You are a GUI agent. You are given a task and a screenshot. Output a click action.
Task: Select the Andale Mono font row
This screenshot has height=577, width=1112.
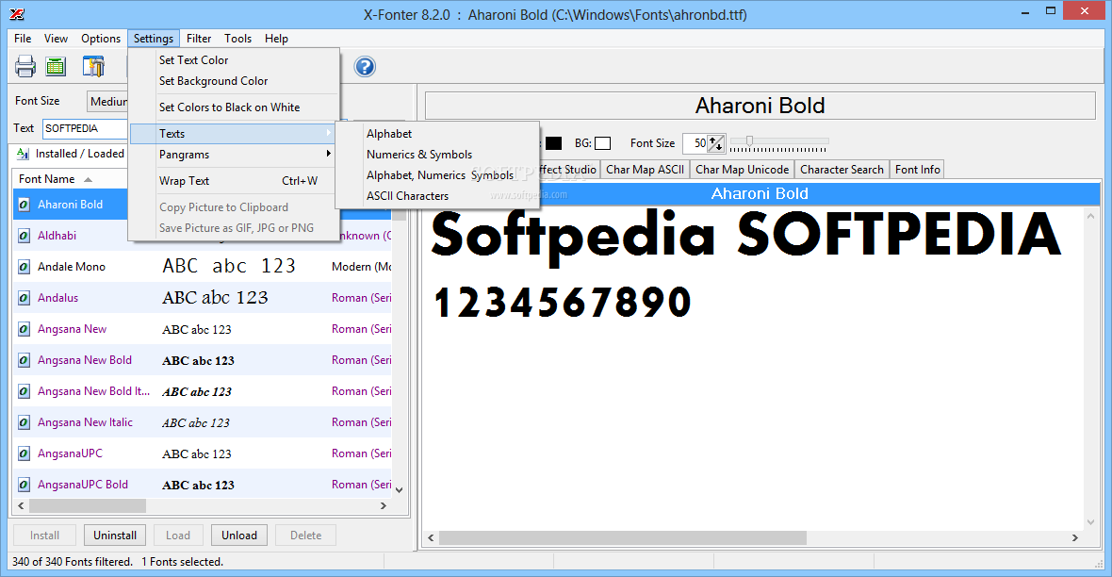tap(202, 267)
